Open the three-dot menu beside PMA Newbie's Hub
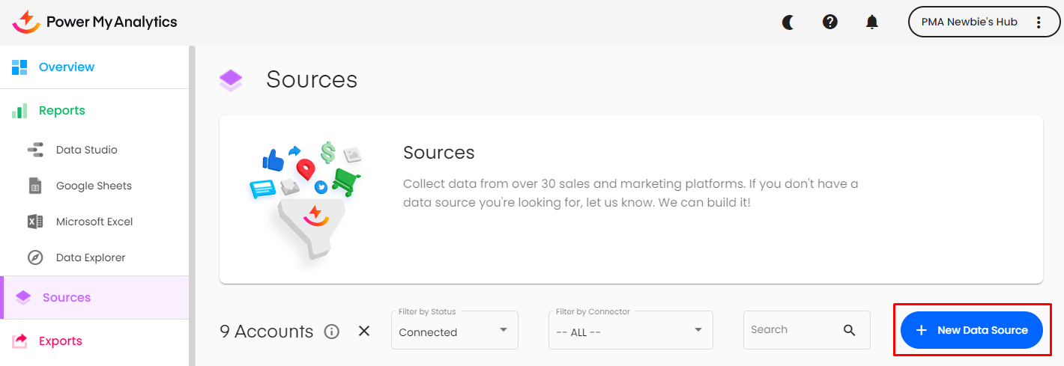 click(x=1039, y=22)
